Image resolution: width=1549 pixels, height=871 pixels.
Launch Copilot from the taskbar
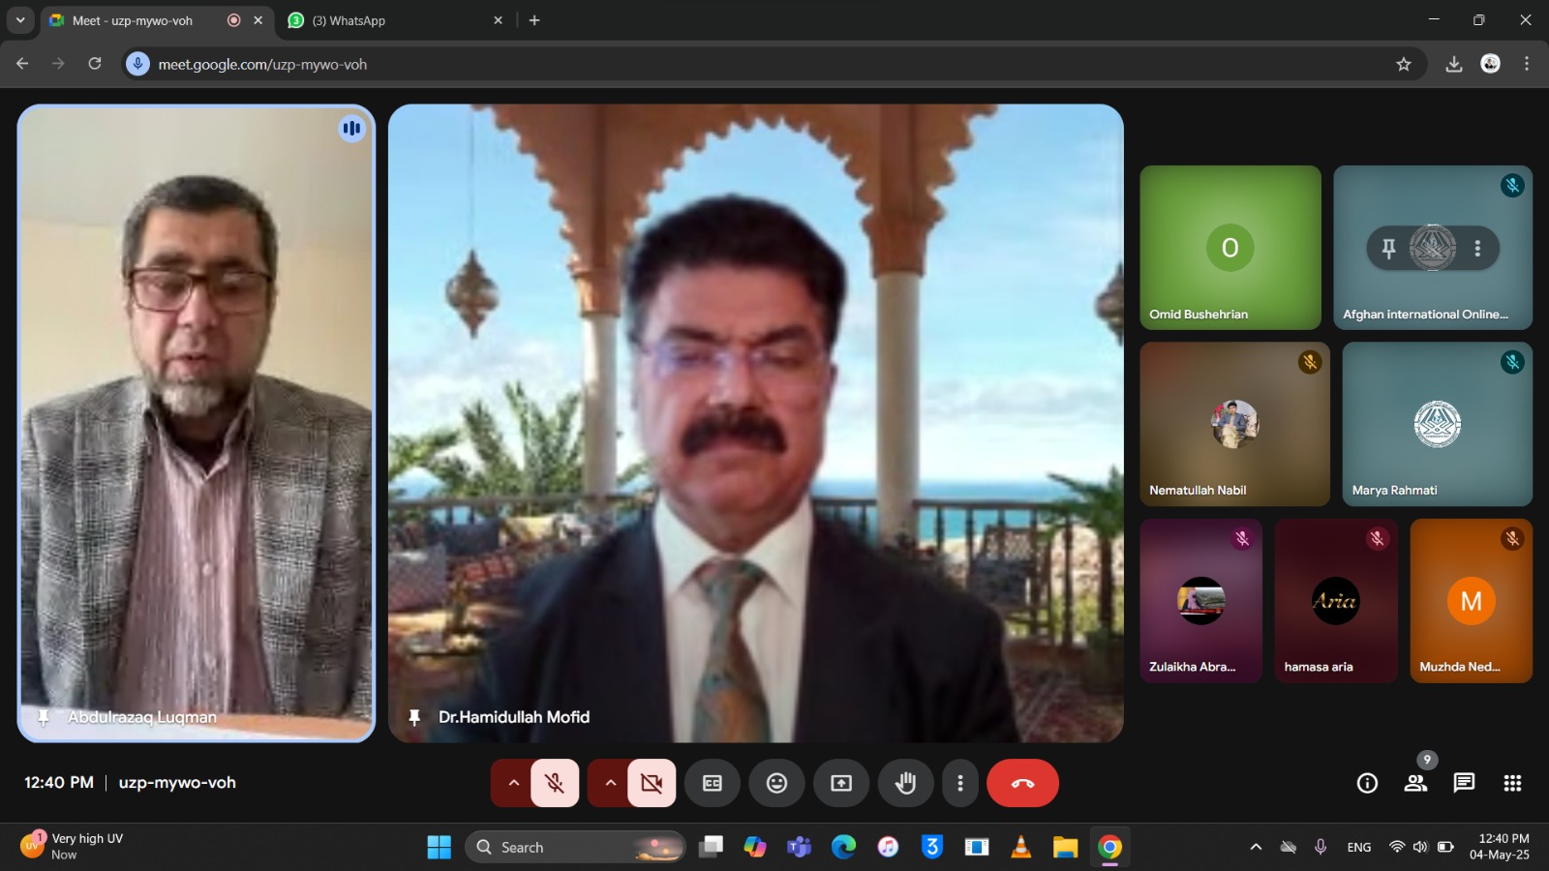point(755,848)
